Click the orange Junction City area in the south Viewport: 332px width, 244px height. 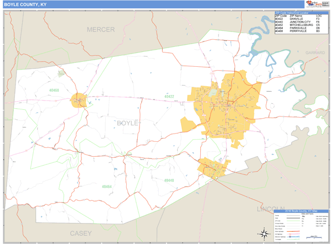tap(213, 168)
